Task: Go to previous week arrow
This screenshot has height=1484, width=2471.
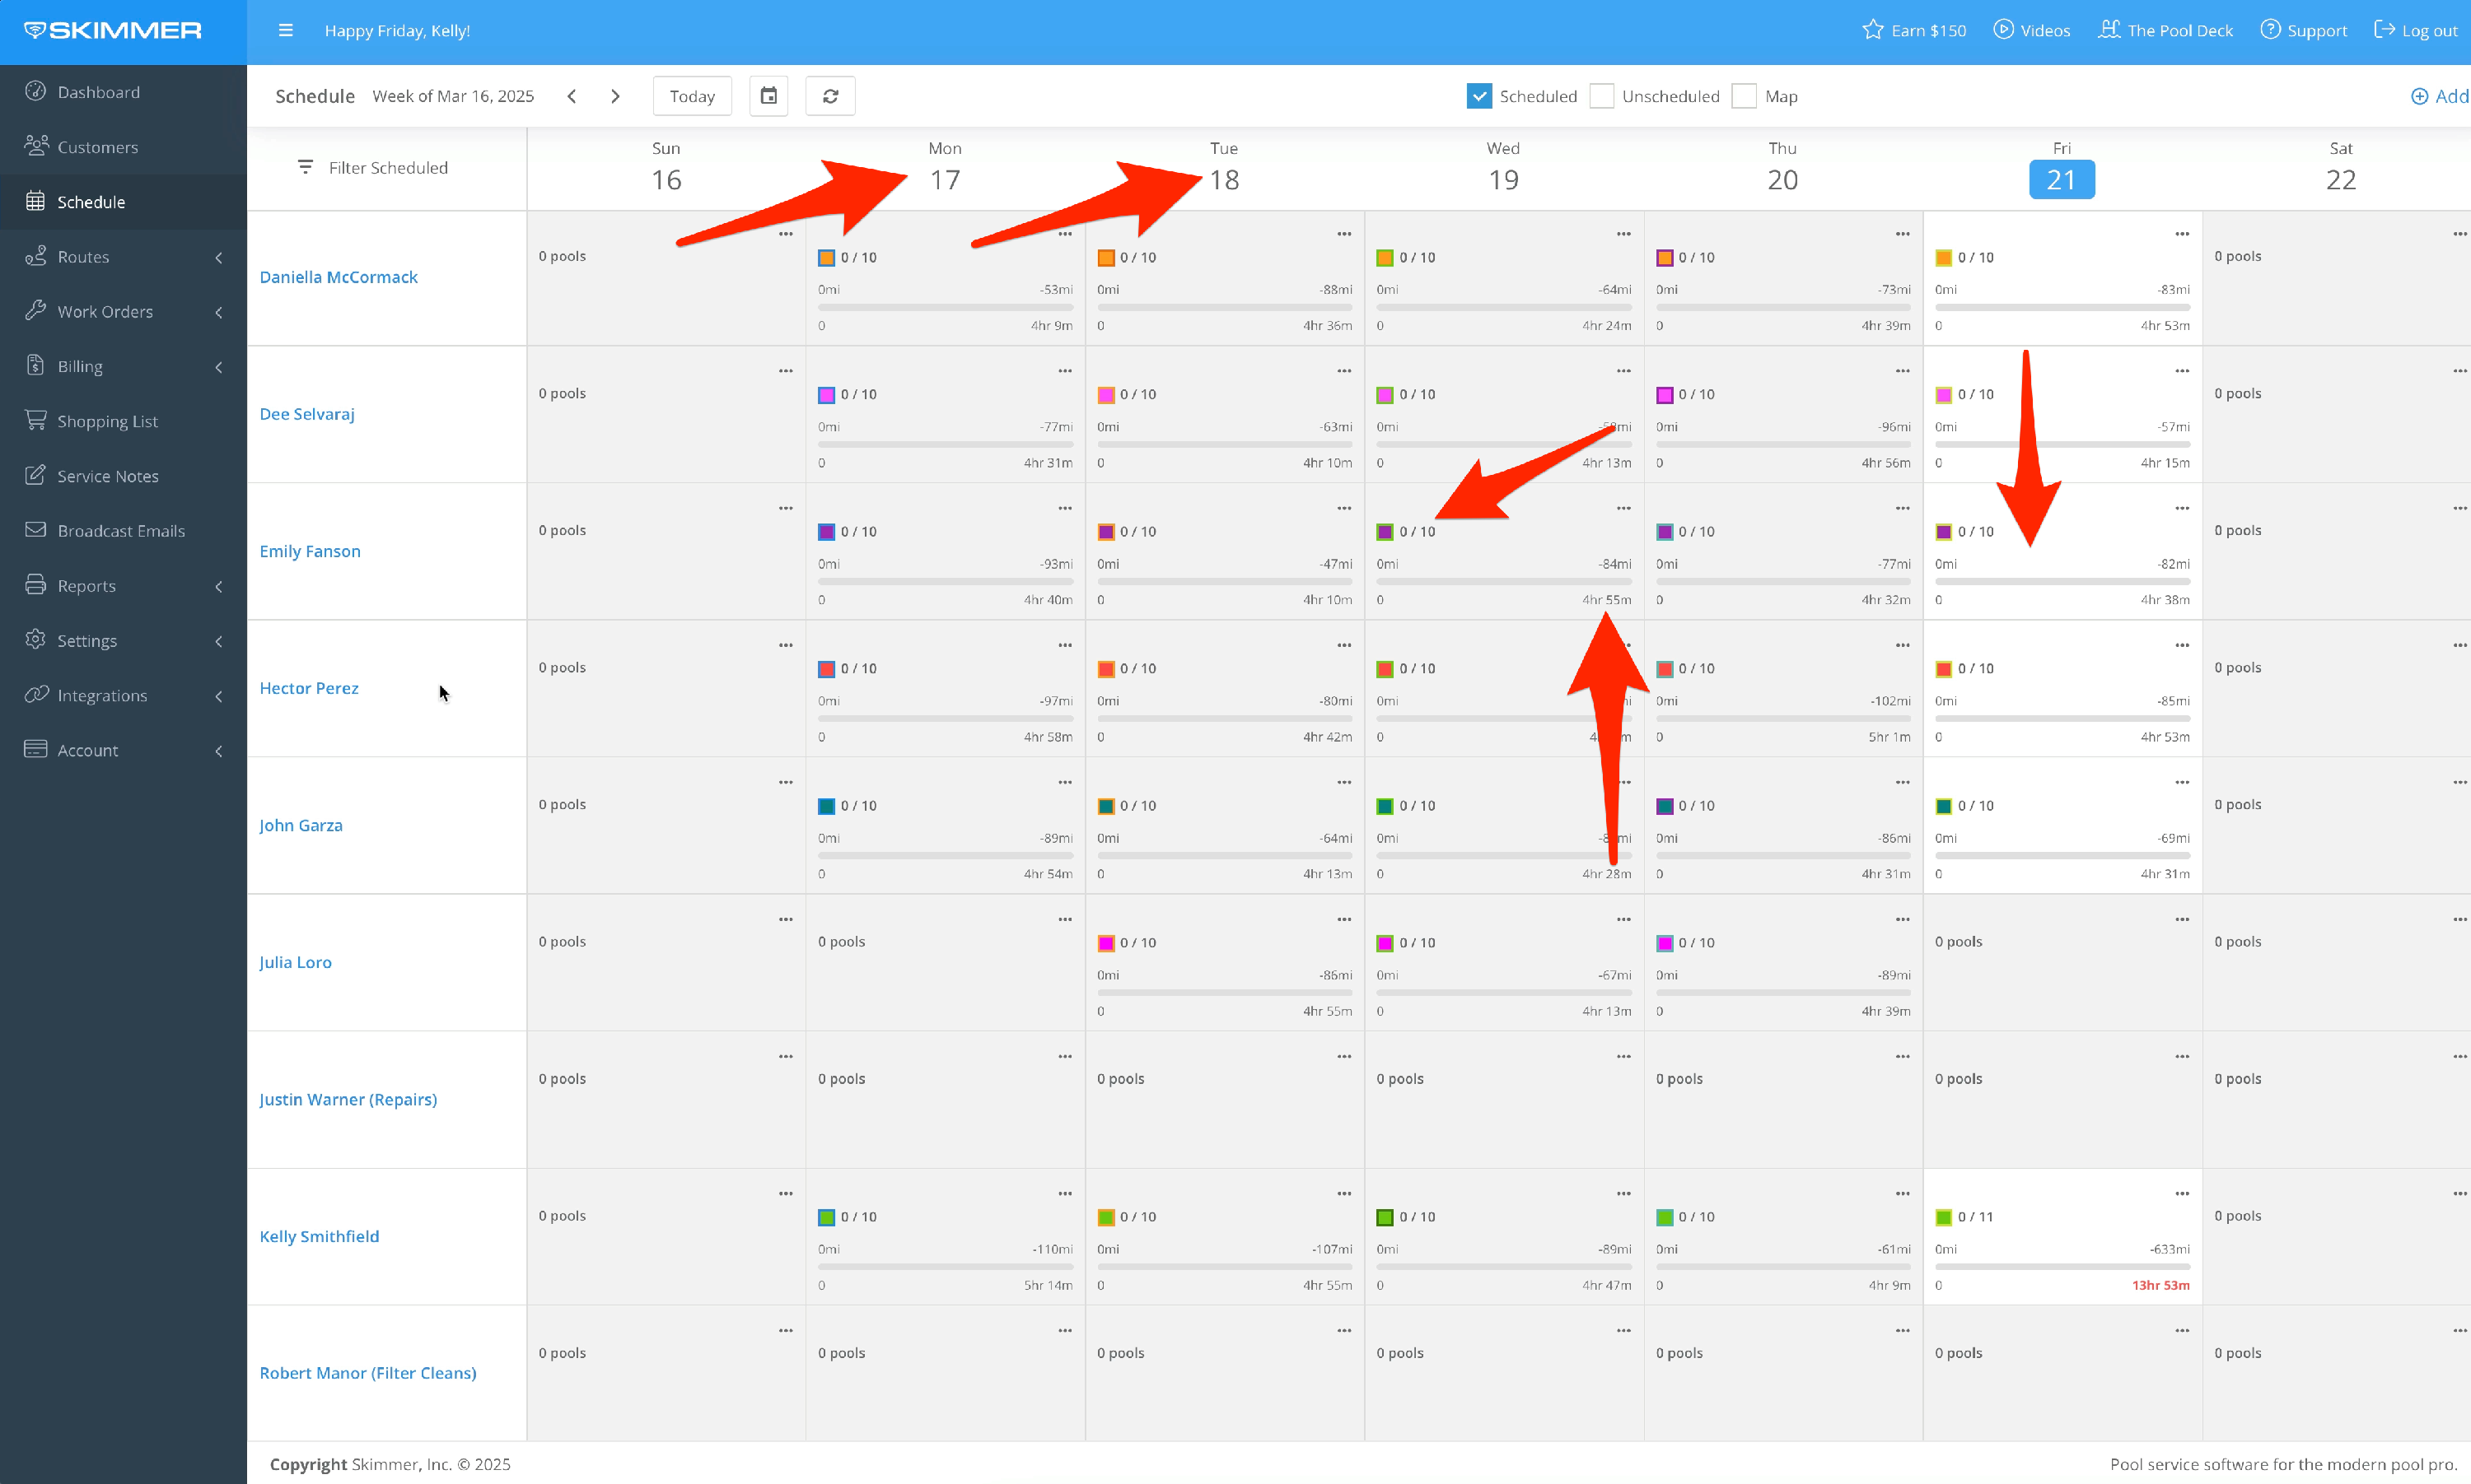Action: [x=572, y=96]
